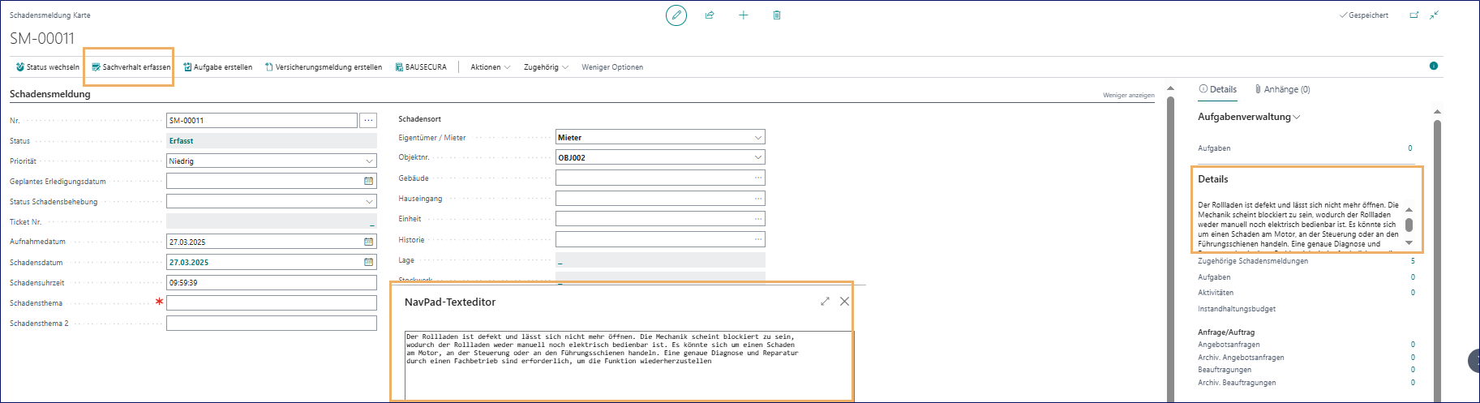Open the Zugehörig menu
This screenshot has width=1480, height=403.
tap(545, 67)
